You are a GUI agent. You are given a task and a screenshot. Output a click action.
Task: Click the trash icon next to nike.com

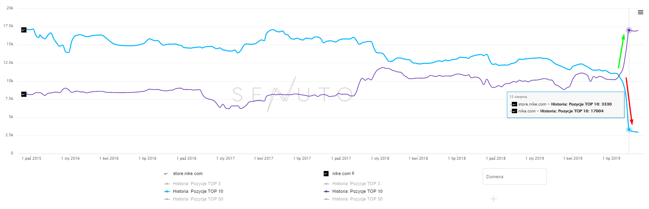point(353,173)
